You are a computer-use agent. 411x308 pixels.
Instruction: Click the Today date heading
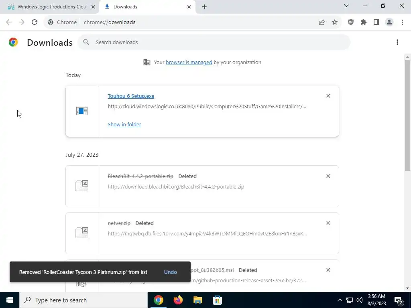click(x=73, y=75)
